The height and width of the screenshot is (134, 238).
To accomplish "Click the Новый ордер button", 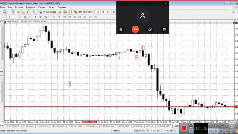I will [x=48, y=12].
